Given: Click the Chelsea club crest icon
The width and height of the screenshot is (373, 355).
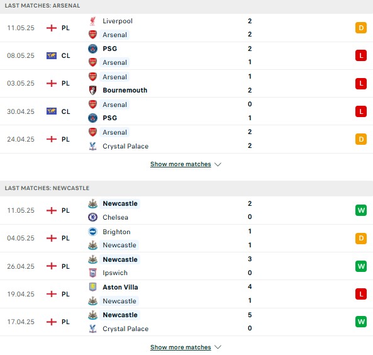Looking at the screenshot, I should pos(92,217).
